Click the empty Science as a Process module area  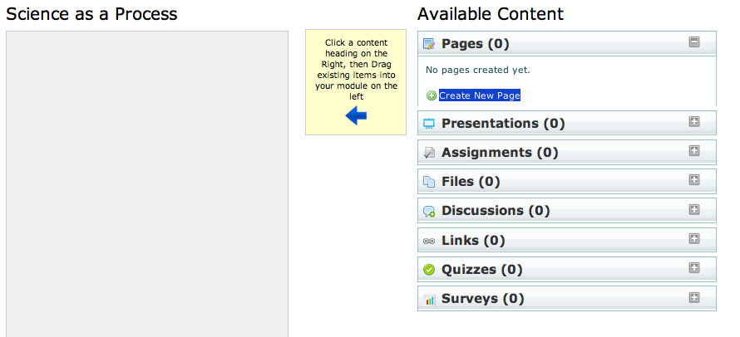(147, 183)
